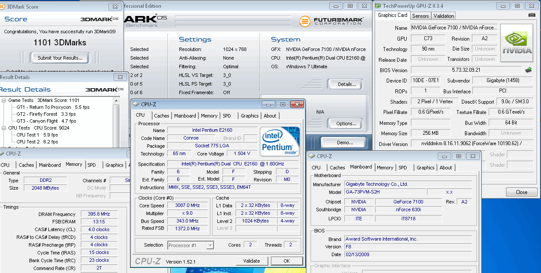The width and height of the screenshot is (541, 273).
Task: Click the title icon of the CPU-Z processor window
Action: [x=136, y=104]
